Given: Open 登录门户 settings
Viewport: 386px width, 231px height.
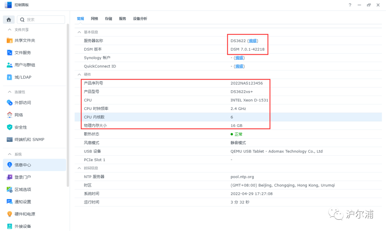Looking at the screenshot, I should (24, 177).
